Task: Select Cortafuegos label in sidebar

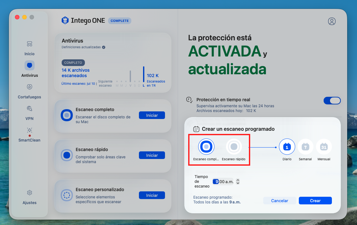Action: click(29, 97)
